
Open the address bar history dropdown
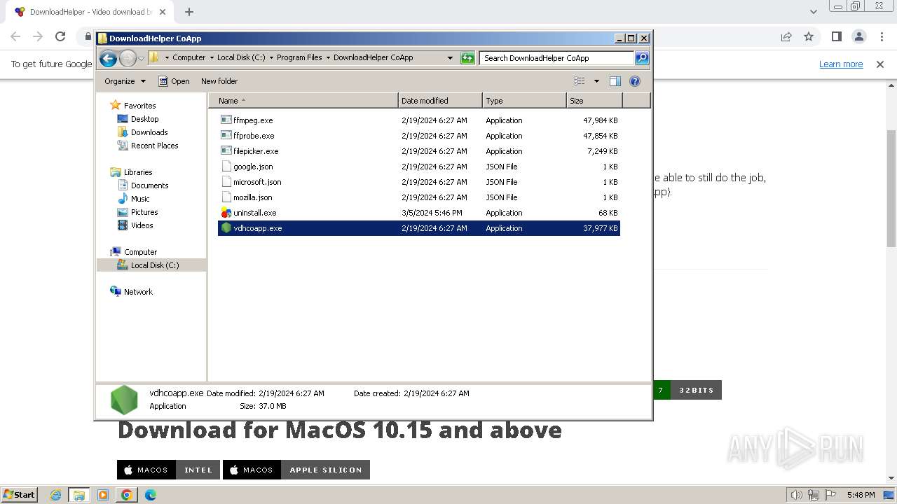click(x=450, y=58)
